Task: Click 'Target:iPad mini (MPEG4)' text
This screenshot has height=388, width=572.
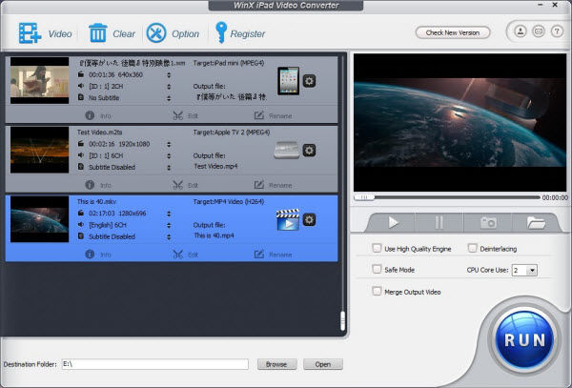Action: 229,63
